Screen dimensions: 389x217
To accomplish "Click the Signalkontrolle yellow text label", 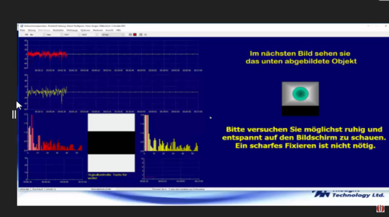I will pyautogui.click(x=108, y=176).
